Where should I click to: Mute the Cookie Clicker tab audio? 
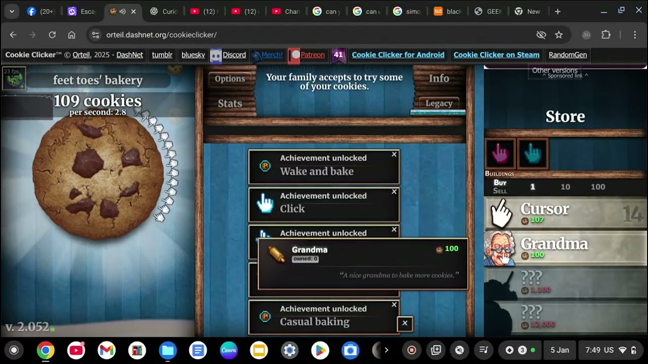tap(123, 12)
